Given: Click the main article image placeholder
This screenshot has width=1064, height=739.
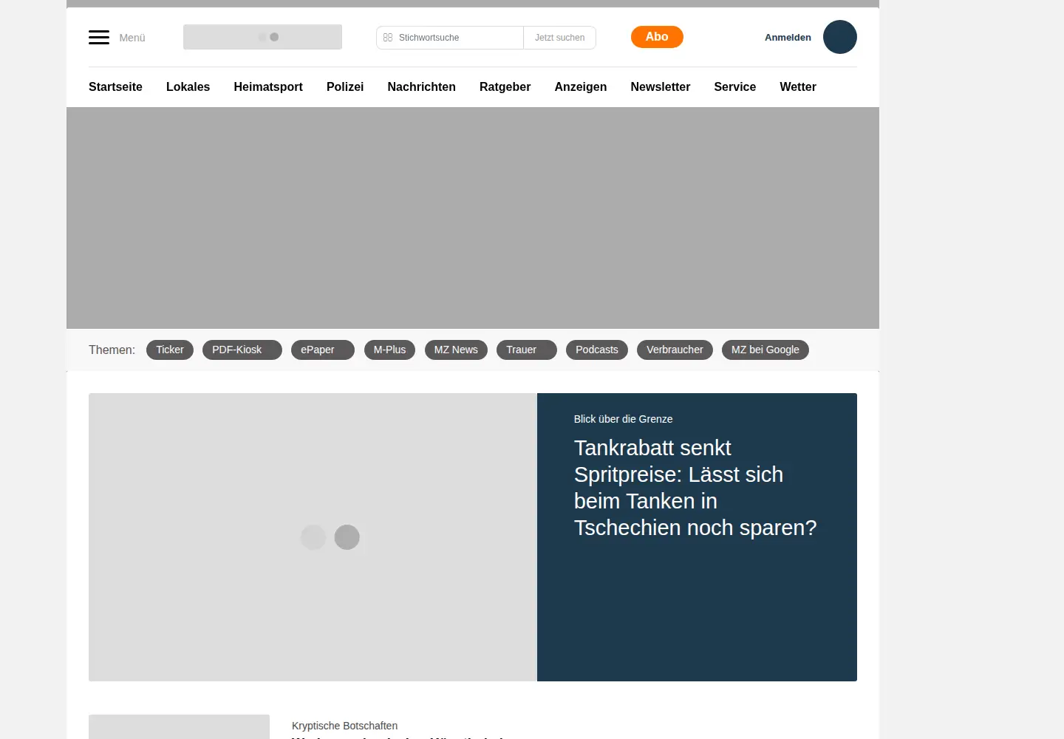Looking at the screenshot, I should tap(313, 537).
